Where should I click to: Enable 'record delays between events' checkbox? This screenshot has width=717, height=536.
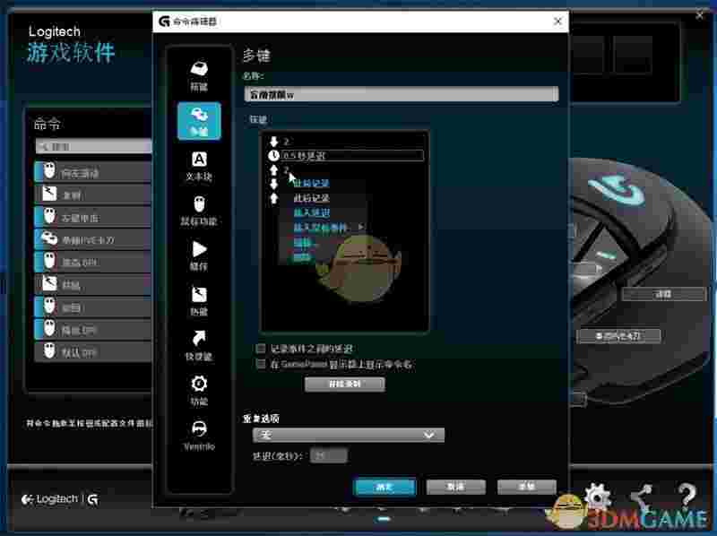(x=261, y=349)
